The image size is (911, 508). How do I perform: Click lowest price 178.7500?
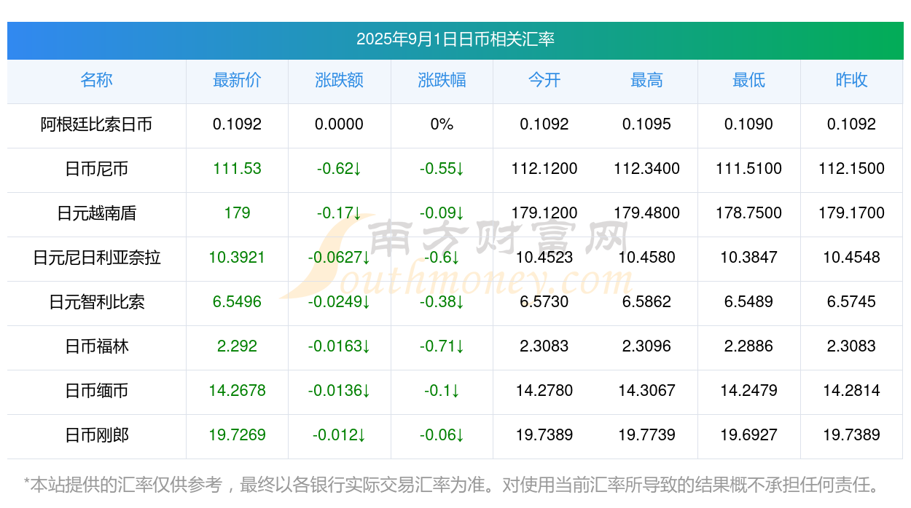[749, 213]
